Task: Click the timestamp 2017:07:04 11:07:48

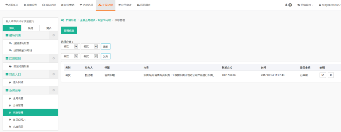Action: tap(273, 75)
